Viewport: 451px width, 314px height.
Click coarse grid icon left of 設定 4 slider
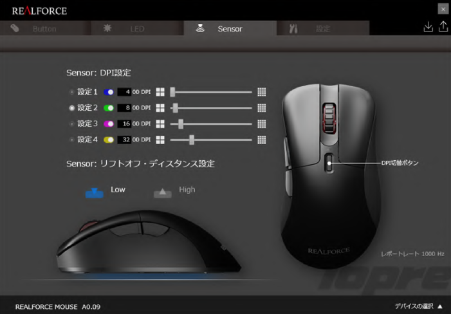[160, 140]
